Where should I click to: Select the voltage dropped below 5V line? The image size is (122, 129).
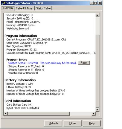35,94
